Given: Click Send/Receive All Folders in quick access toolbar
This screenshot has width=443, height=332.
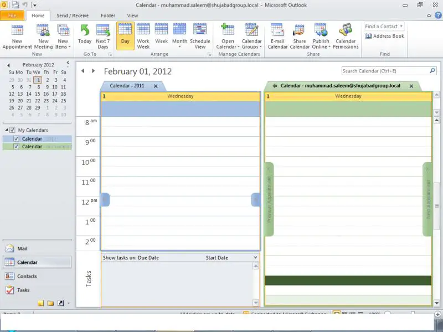Looking at the screenshot, I should (16, 5).
